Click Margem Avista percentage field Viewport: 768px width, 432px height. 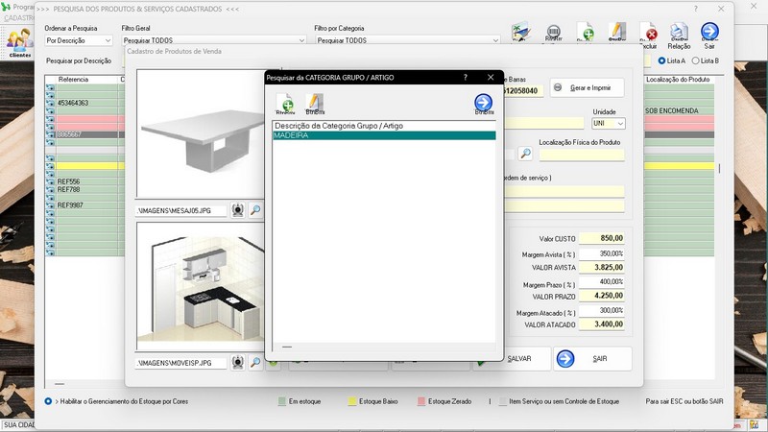click(602, 253)
